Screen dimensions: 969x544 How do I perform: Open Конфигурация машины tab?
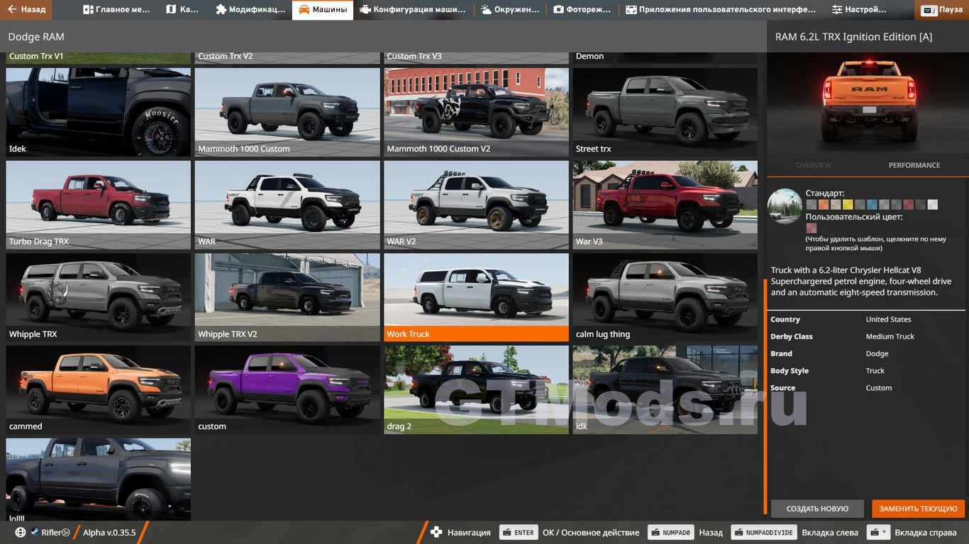point(413,10)
